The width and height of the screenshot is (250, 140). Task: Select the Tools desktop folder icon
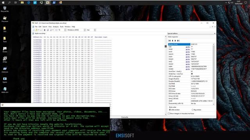(x=5, y=40)
